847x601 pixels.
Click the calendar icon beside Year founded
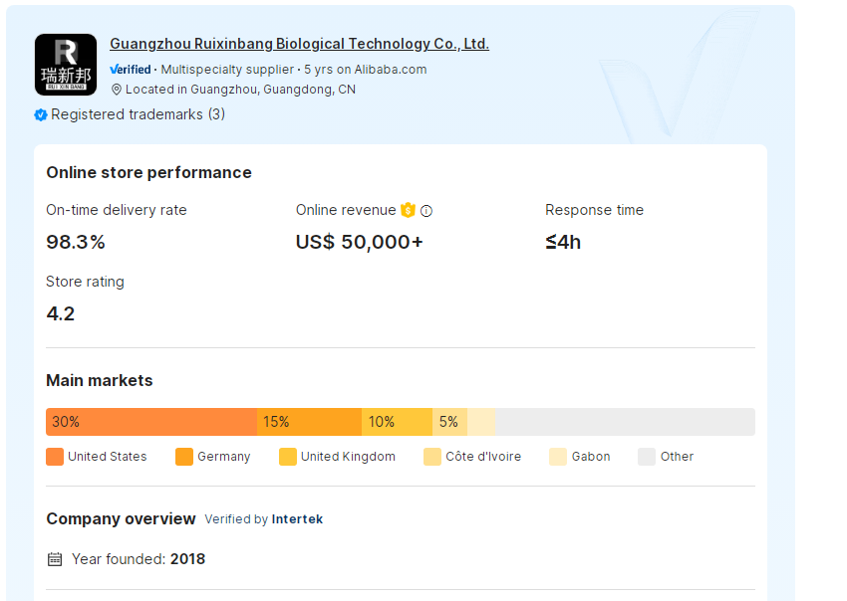[x=55, y=559]
